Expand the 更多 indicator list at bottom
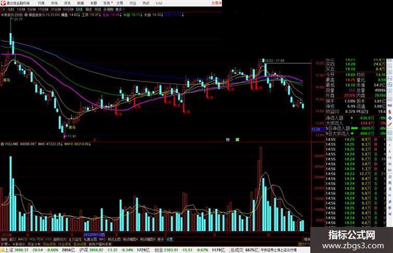The image size is (393, 253). click(x=161, y=239)
